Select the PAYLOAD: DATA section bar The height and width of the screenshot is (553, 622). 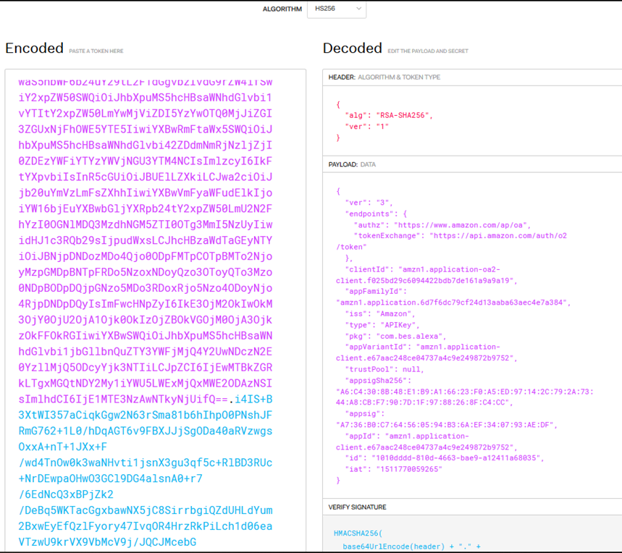[x=352, y=164]
